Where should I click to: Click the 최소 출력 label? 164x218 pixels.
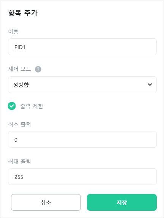[19, 124]
